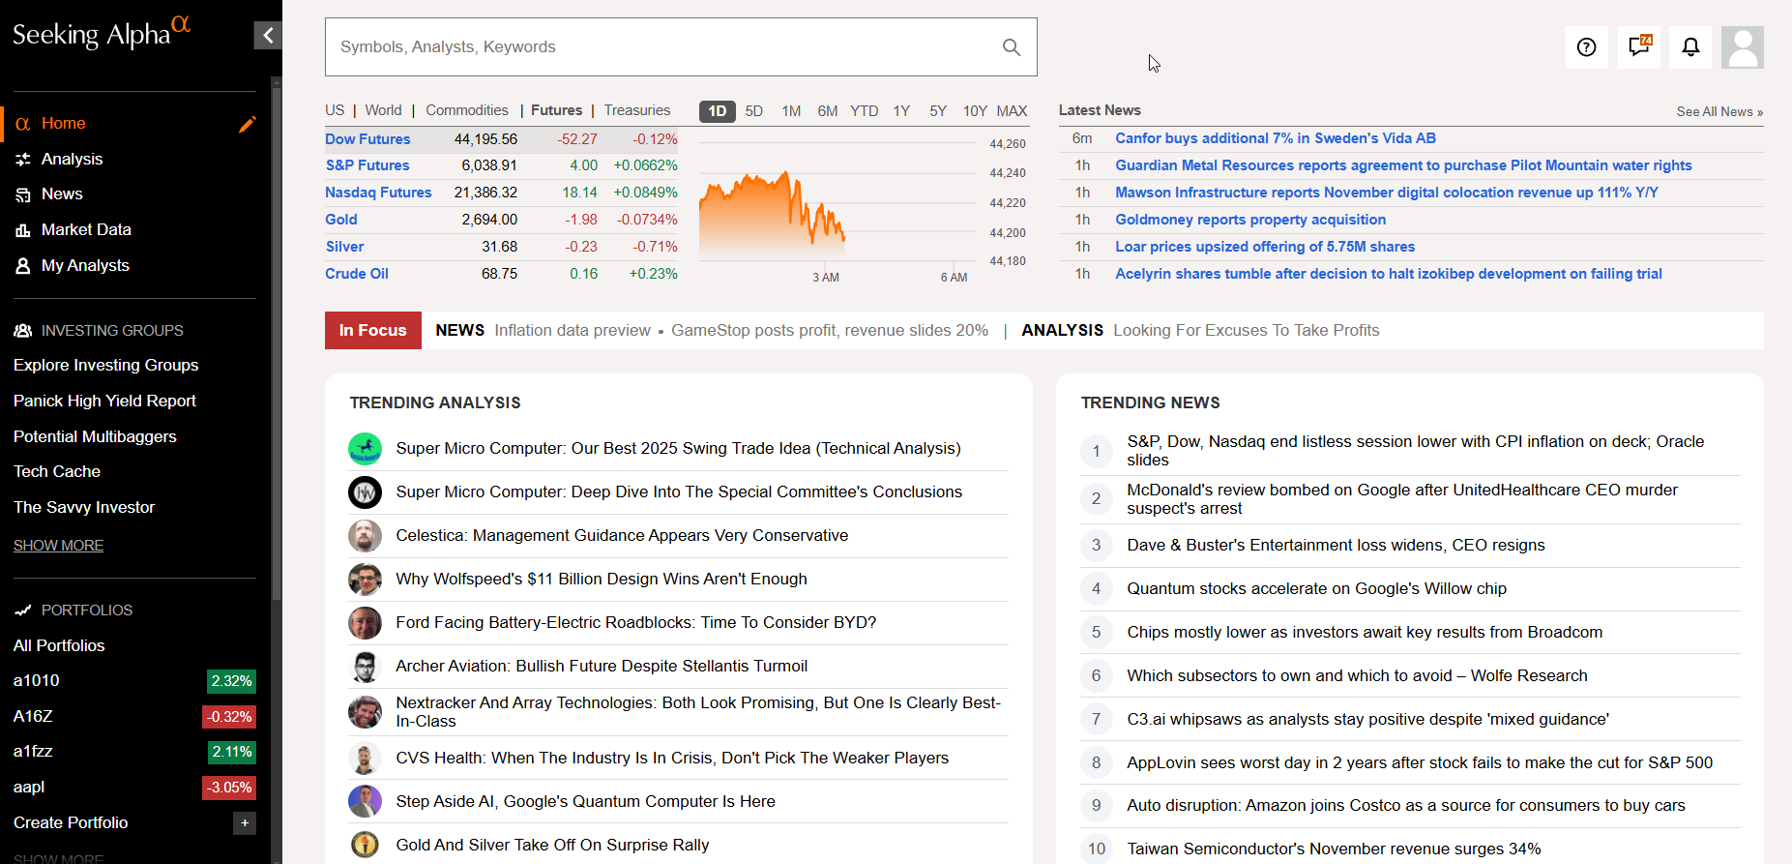The image size is (1792, 864).
Task: Click A16Z portfolio -0.32% badge
Action: click(229, 717)
